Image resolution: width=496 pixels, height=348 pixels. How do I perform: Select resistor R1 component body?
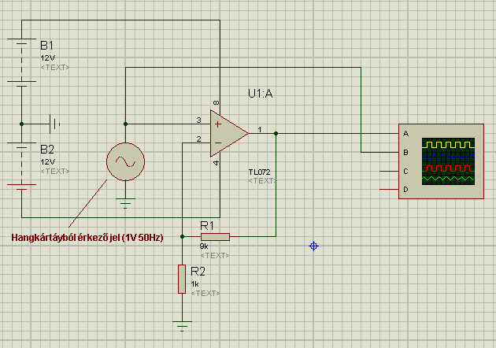pos(215,237)
